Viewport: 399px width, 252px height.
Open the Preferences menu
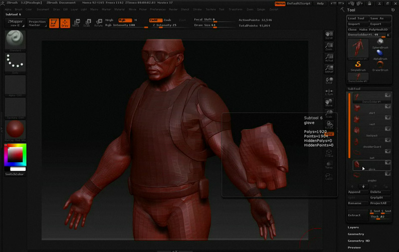point(158,9)
